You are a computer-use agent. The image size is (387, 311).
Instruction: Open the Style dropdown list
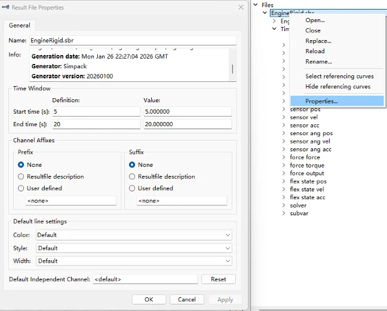(134, 248)
